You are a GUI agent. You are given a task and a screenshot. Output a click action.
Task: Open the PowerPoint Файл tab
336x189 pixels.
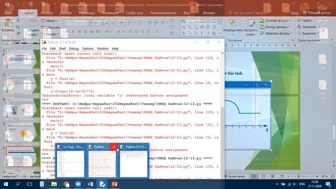[8, 13]
